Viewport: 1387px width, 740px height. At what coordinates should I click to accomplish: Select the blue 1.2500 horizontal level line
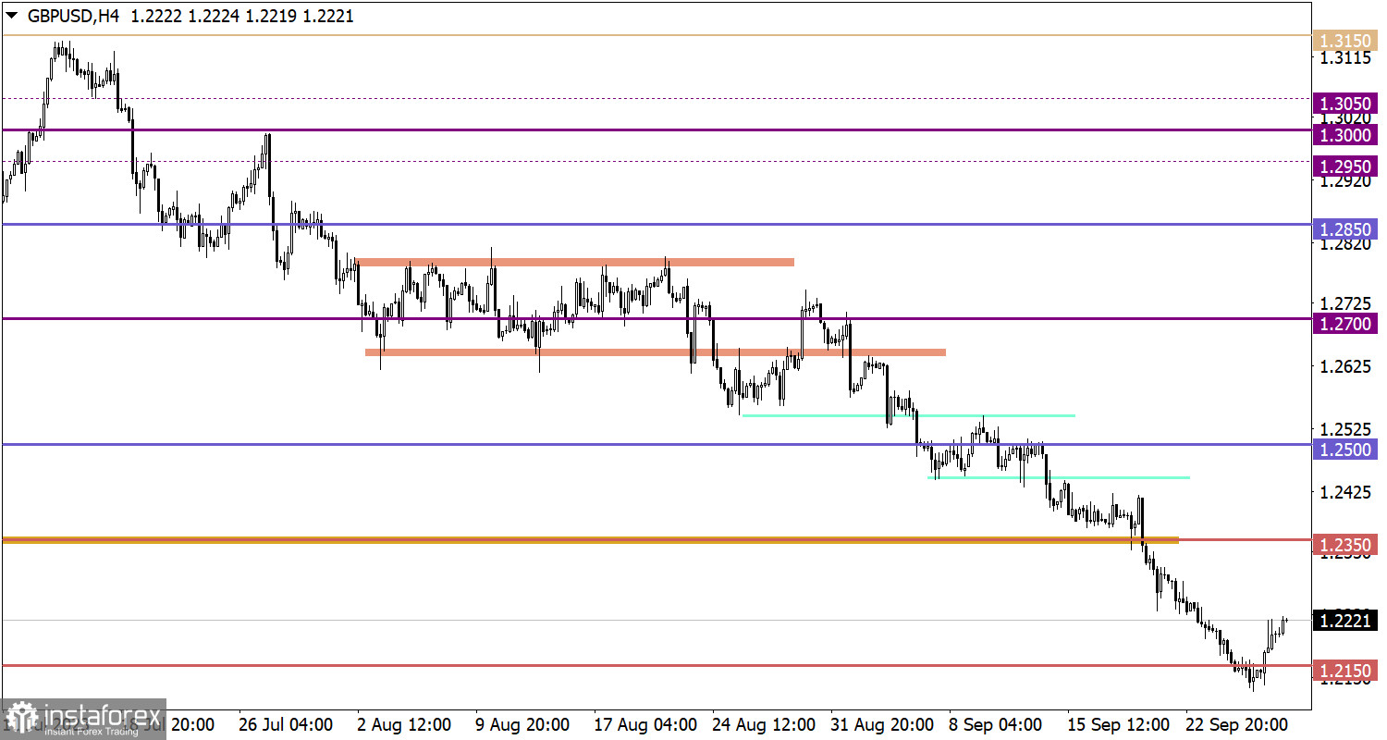pyautogui.click(x=656, y=444)
